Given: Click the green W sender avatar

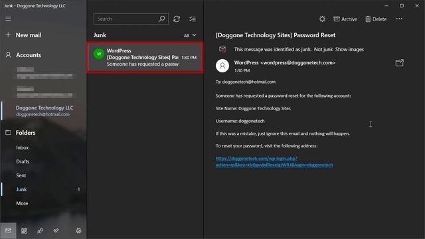Looking at the screenshot, I should pos(99,54).
